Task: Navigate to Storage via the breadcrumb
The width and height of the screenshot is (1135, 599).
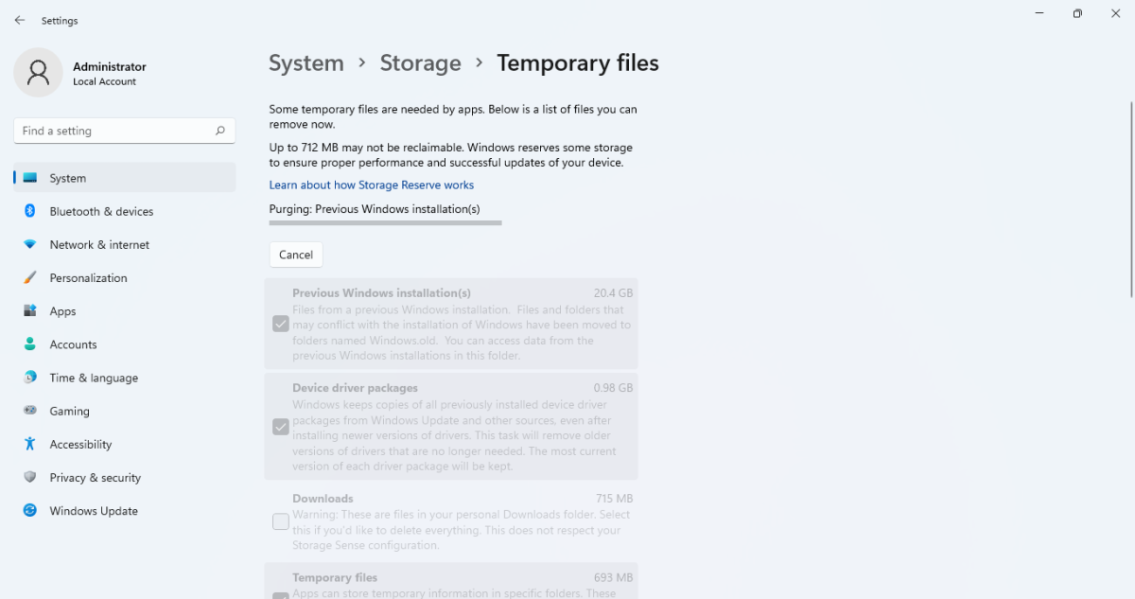Action: (x=420, y=62)
